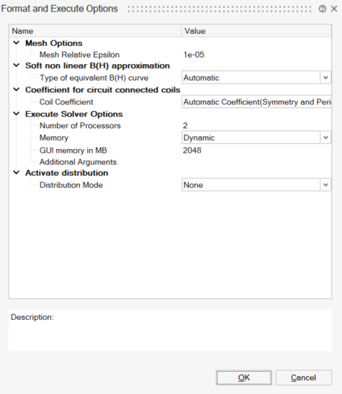
Task: Collapse Coefficient for circuit connected coils group
Action: pyautogui.click(x=17, y=89)
